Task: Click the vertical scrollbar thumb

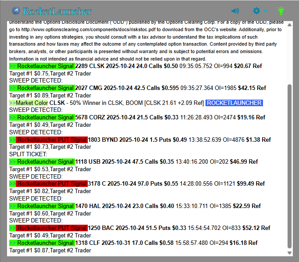Action: point(289,167)
